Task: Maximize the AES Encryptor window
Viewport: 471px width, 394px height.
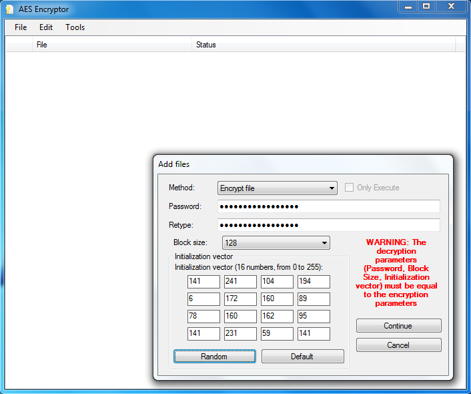Action: tap(426, 7)
